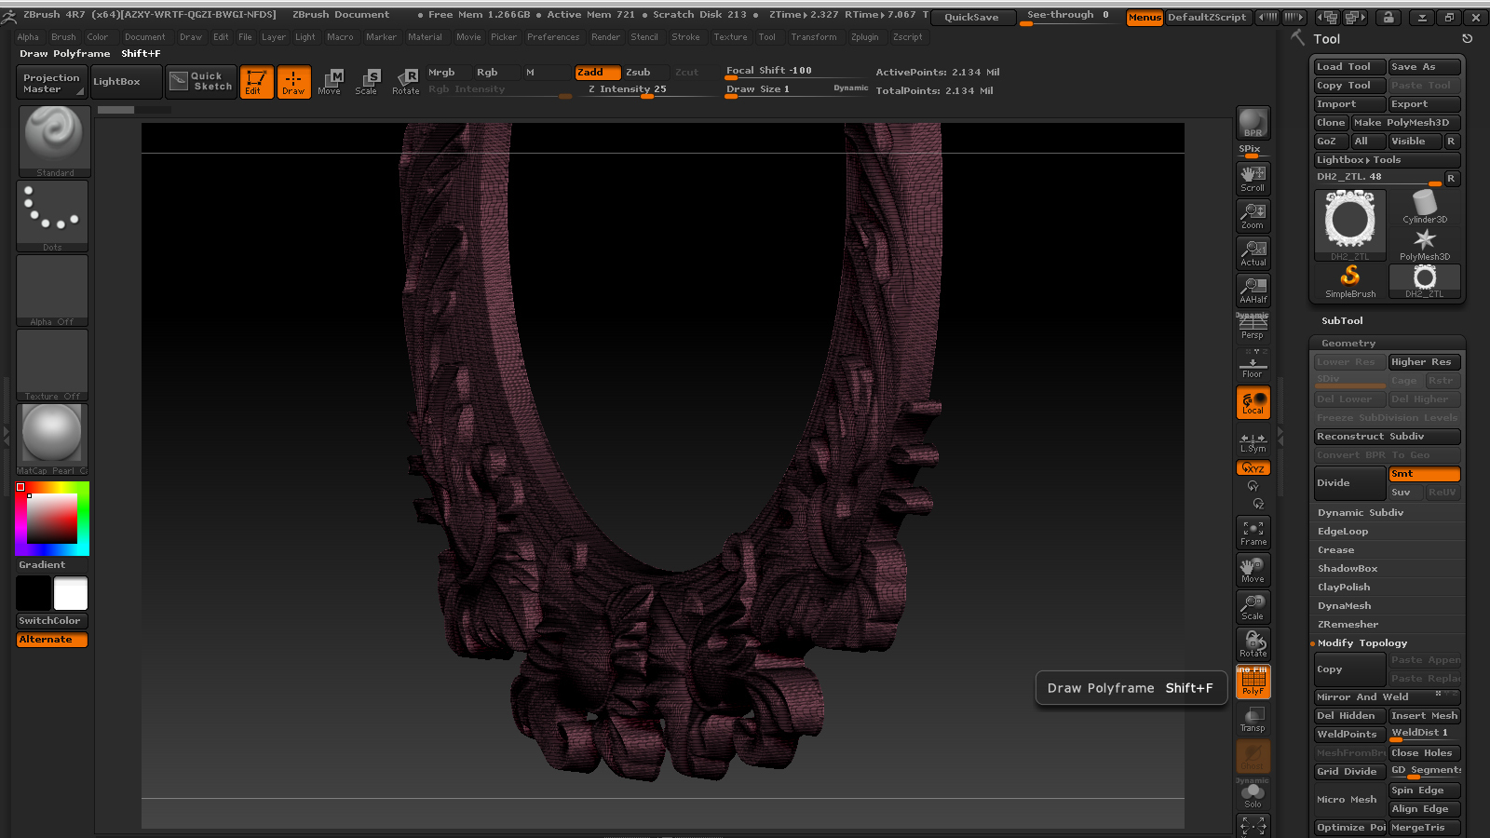Click the BPR render icon

[x=1253, y=123]
